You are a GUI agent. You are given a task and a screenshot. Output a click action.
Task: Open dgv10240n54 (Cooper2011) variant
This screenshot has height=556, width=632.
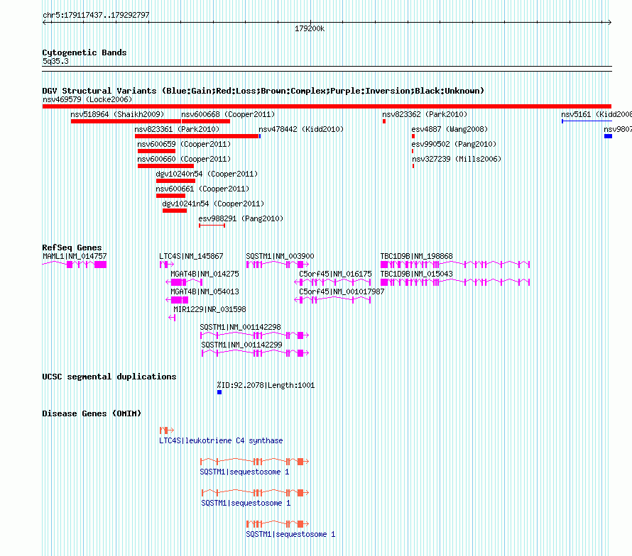point(207,174)
